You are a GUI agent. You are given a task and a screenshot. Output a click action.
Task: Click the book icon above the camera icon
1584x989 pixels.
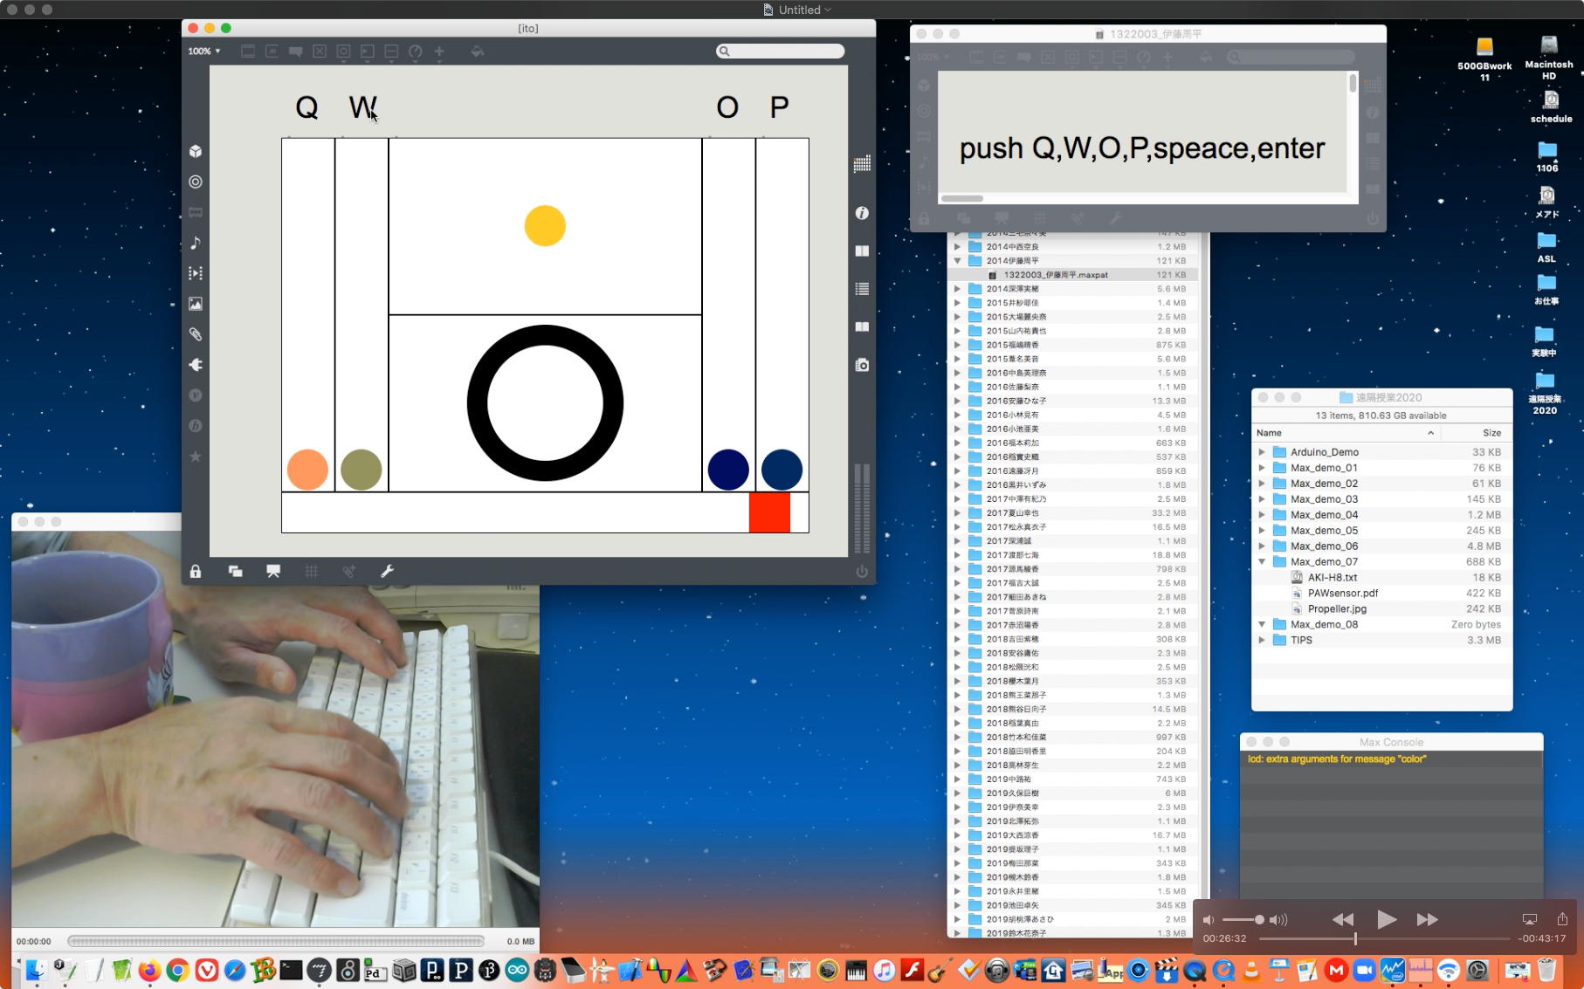coord(862,326)
